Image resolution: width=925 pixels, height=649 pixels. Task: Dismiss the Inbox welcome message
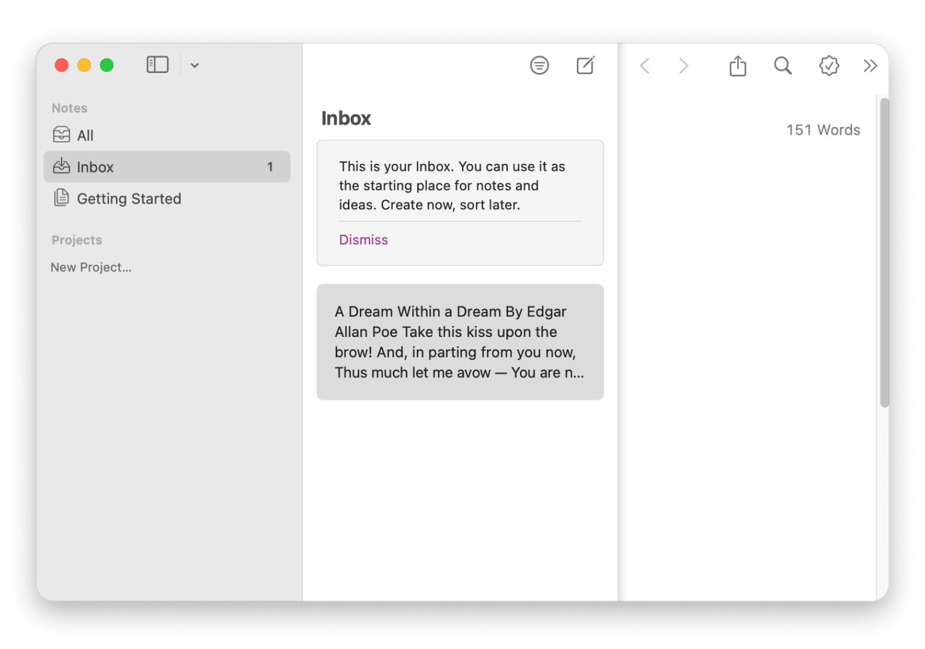(363, 240)
